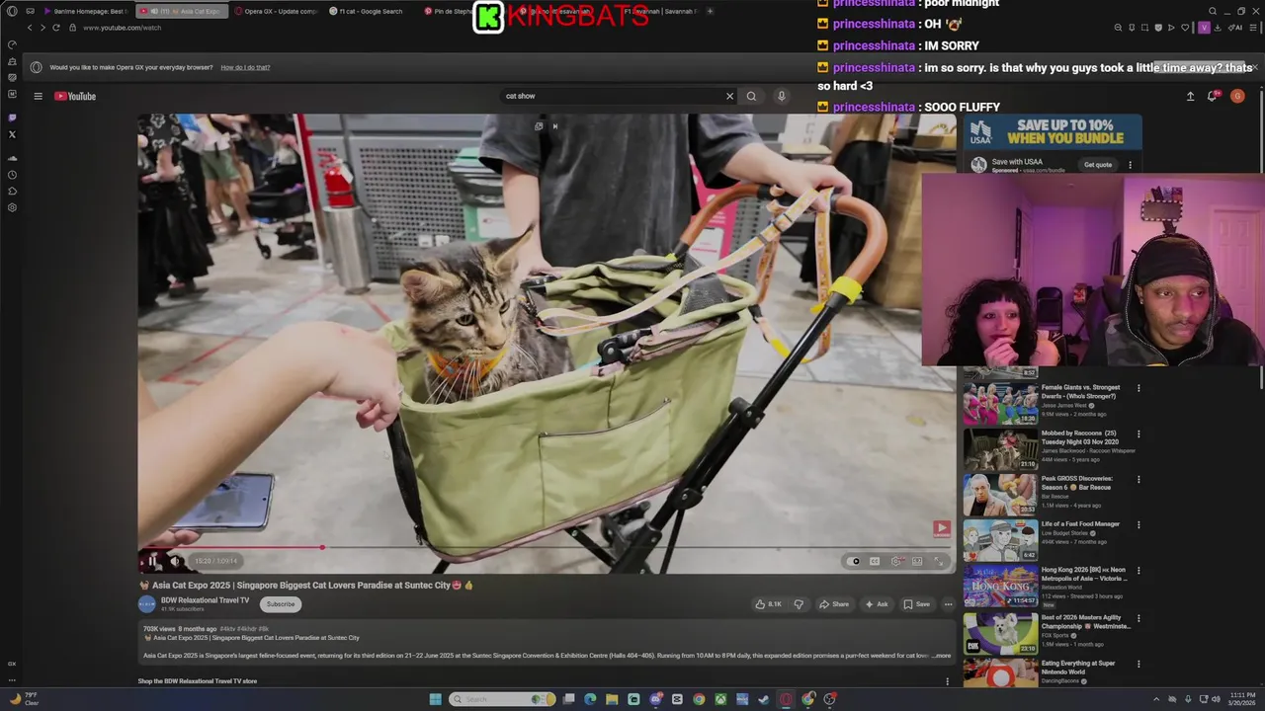Open 'Life of a Fast Food Manager' video
The width and height of the screenshot is (1265, 711).
(1080, 524)
